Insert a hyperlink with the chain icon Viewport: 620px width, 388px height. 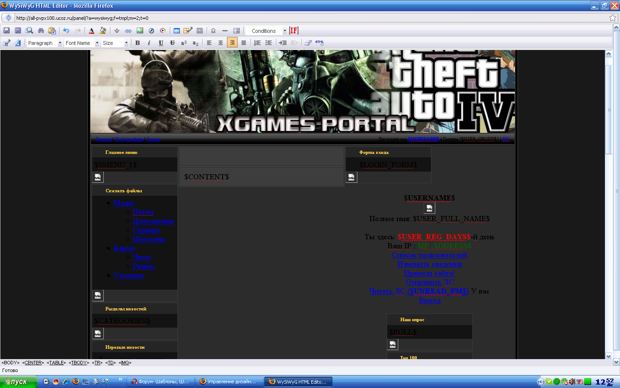(x=128, y=31)
